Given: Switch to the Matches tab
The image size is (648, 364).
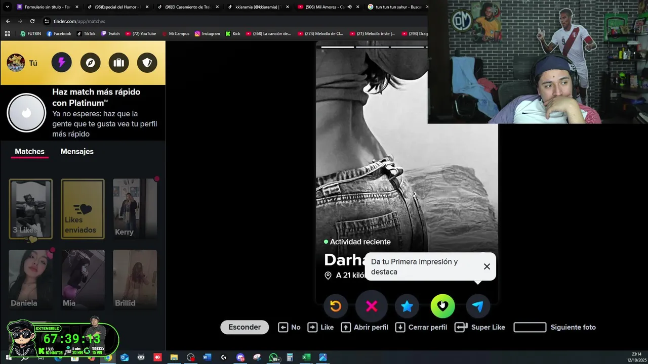Looking at the screenshot, I should (x=29, y=152).
